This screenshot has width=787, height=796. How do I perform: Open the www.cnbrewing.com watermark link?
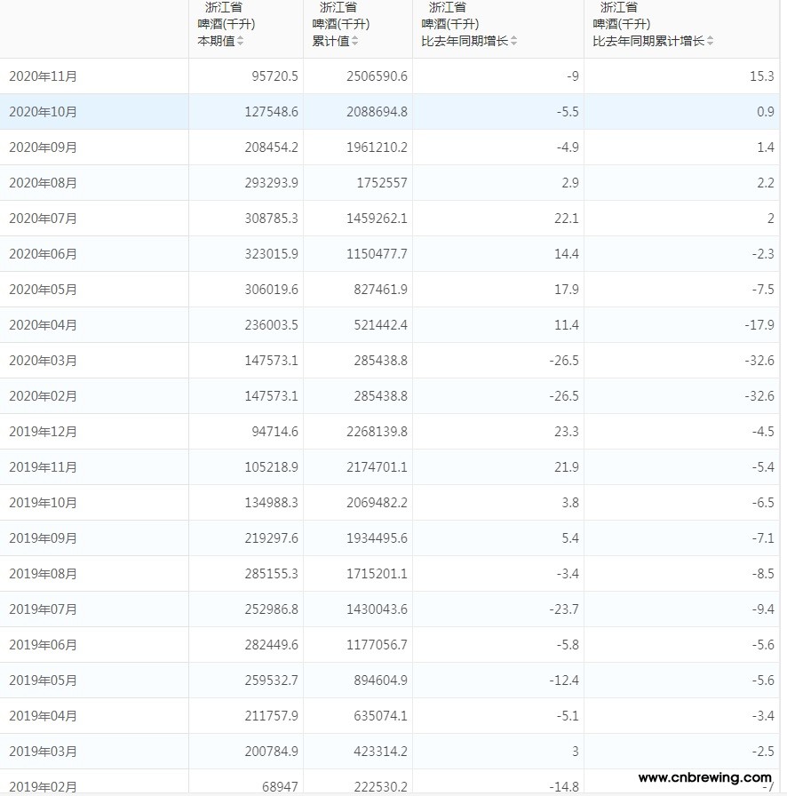click(x=704, y=777)
